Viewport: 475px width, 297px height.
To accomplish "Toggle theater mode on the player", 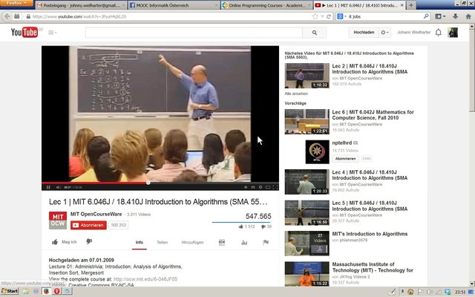I will 268,187.
